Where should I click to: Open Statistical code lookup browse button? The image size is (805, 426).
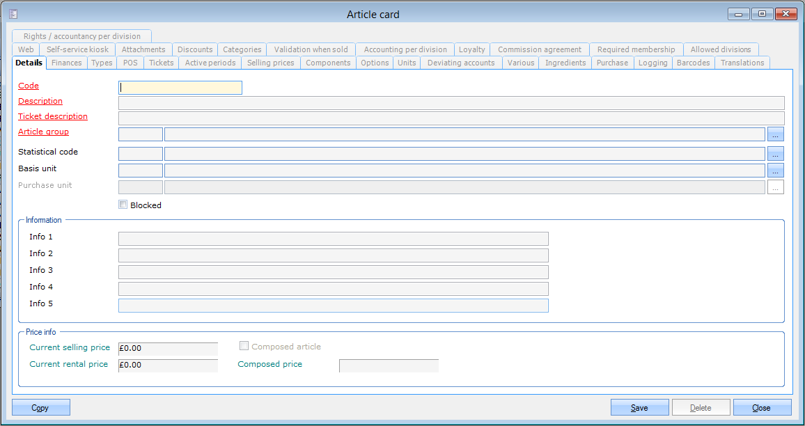pyautogui.click(x=776, y=154)
